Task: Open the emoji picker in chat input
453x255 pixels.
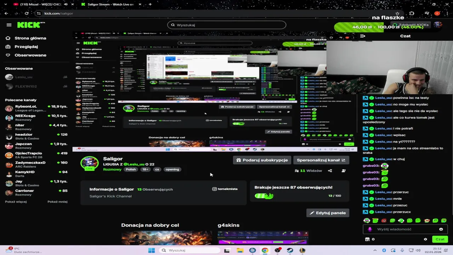Action: click(x=441, y=229)
